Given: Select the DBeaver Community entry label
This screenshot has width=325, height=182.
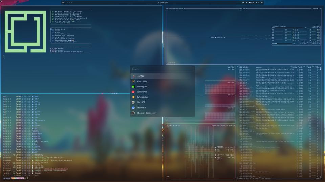Looking at the screenshot, I should (147, 113).
